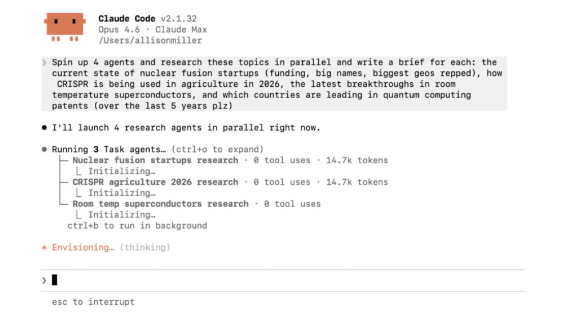585x315 pixels.
Task: Click the empty command input line
Action: (286, 280)
